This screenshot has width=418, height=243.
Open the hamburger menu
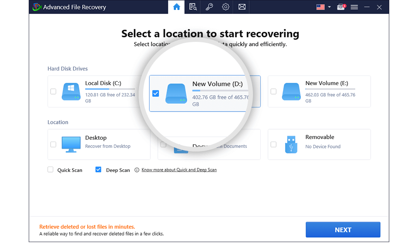[354, 7]
